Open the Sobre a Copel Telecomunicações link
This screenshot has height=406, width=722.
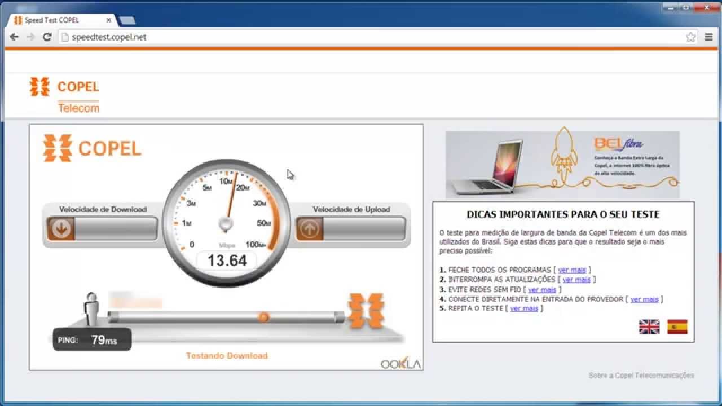(641, 376)
